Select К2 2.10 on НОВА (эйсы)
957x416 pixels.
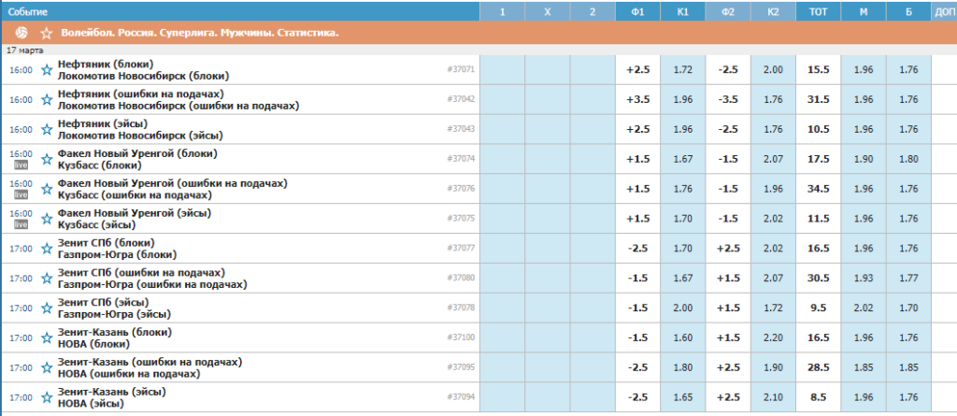click(x=773, y=397)
